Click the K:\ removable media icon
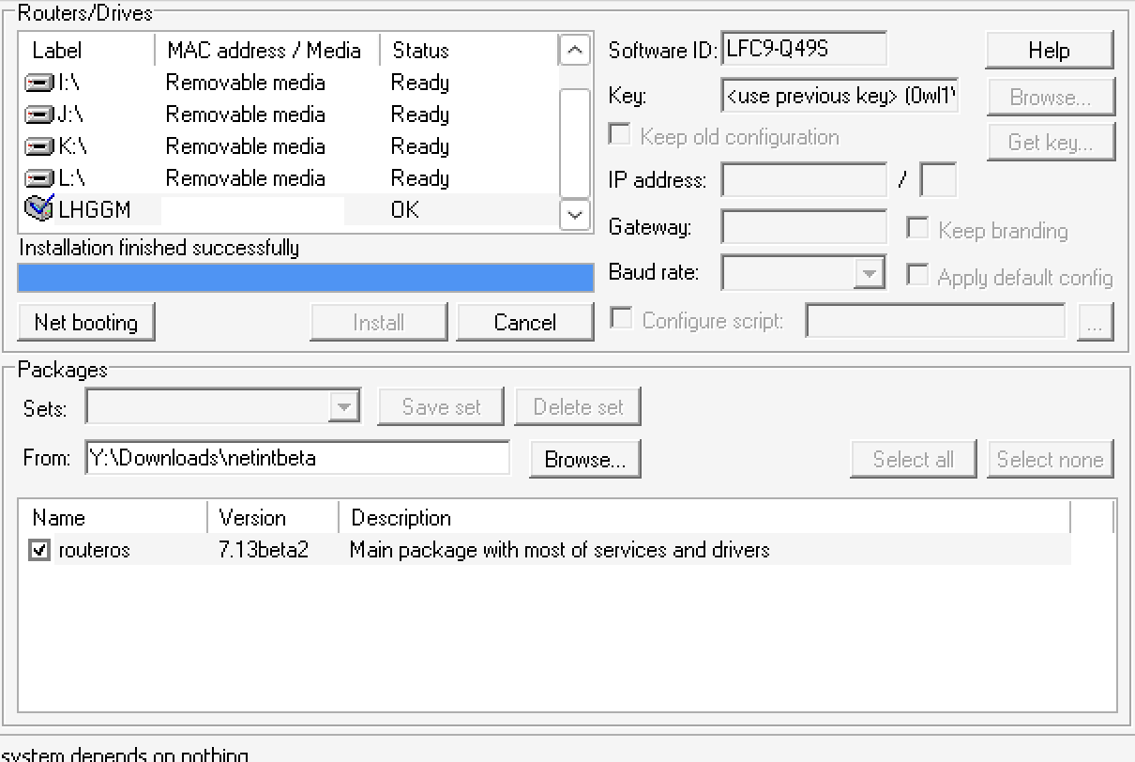This screenshot has width=1135, height=762. (37, 145)
